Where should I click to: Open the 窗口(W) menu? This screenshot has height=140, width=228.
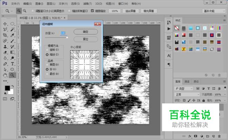123,4
